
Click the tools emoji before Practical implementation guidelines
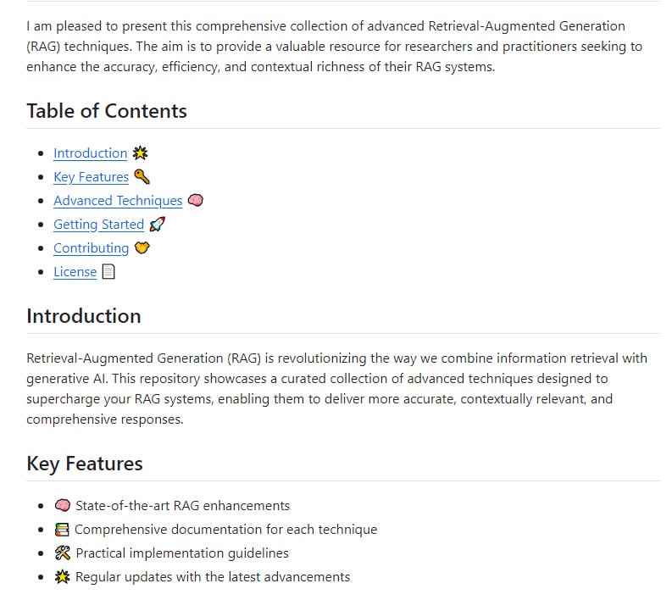point(62,553)
